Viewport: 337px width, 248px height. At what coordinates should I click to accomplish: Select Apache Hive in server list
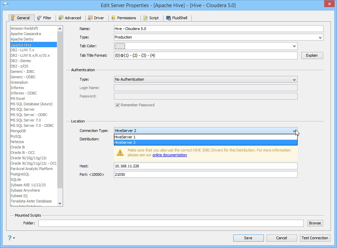click(x=34, y=45)
